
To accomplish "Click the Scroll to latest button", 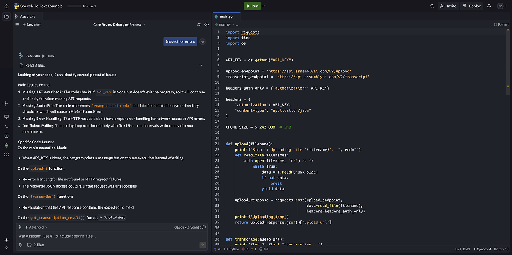I will (112, 217).
